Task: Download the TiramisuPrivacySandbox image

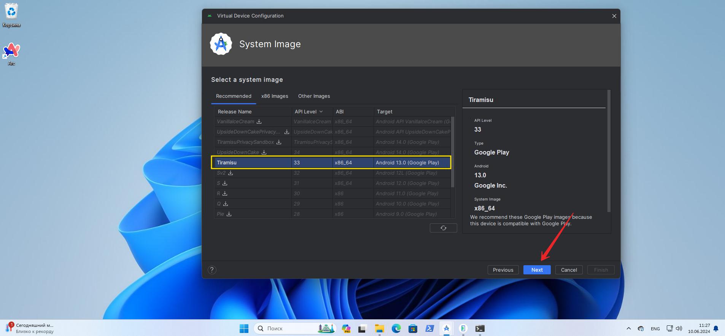Action: click(279, 142)
